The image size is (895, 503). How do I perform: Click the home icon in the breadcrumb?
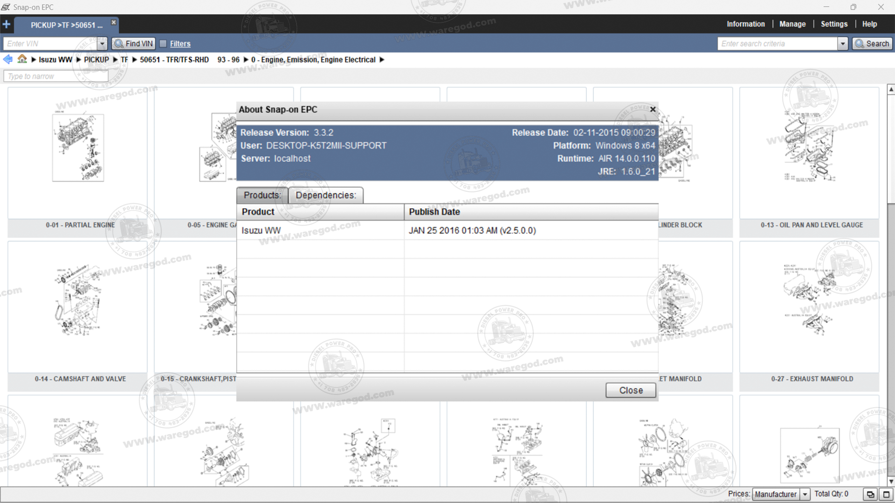tap(22, 59)
